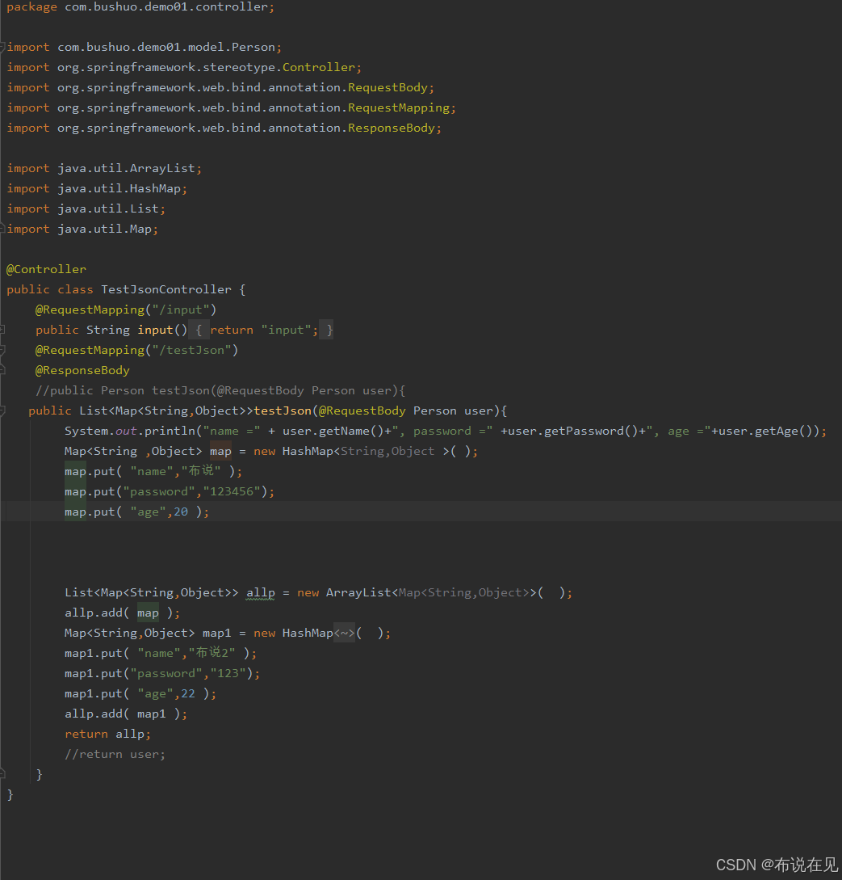Click new ArrayList in the allp declaration
The image size is (842, 880).
point(344,592)
